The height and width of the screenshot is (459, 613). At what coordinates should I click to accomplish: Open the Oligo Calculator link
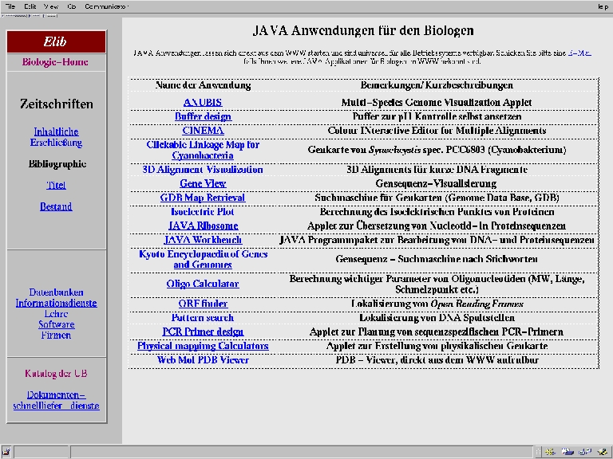203,284
